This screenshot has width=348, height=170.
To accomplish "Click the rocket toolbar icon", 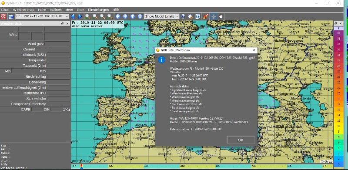I will (x=206, y=17).
